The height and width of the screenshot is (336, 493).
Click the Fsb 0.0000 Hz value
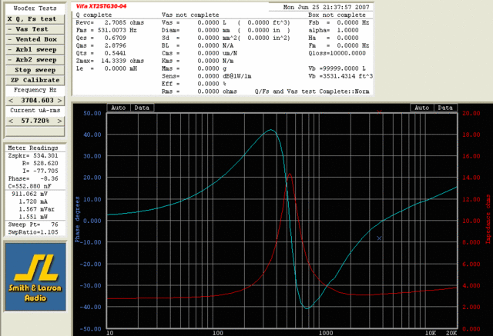click(339, 22)
